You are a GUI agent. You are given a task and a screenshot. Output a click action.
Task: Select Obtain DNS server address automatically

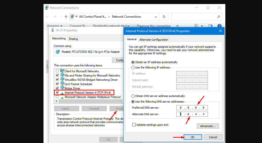coord(133,96)
